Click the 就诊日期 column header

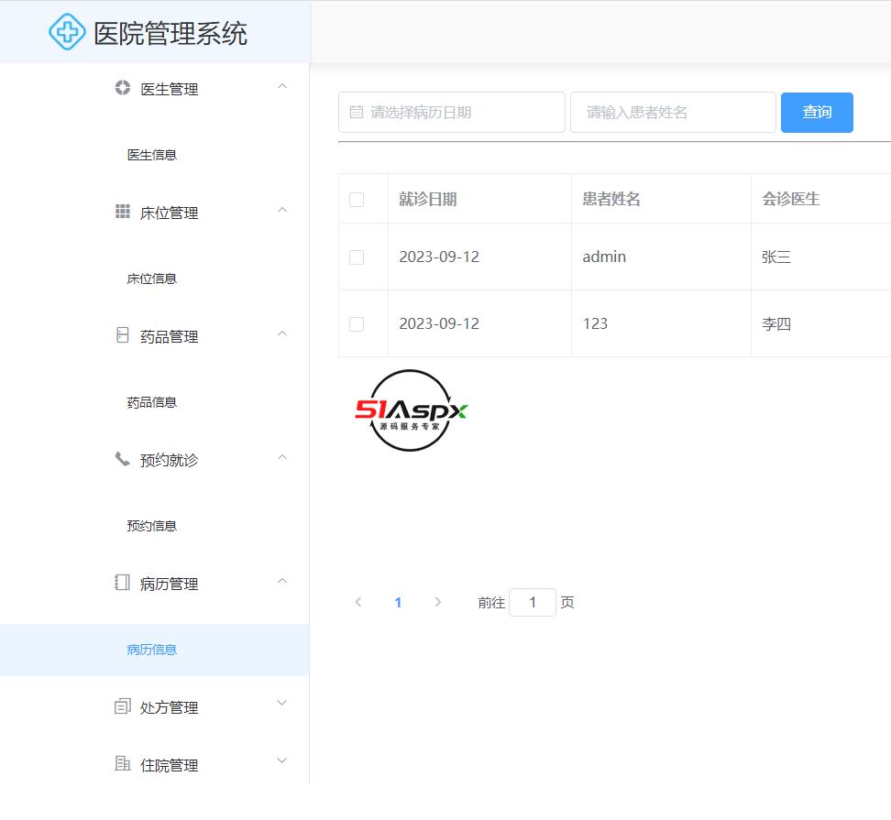pos(428,200)
